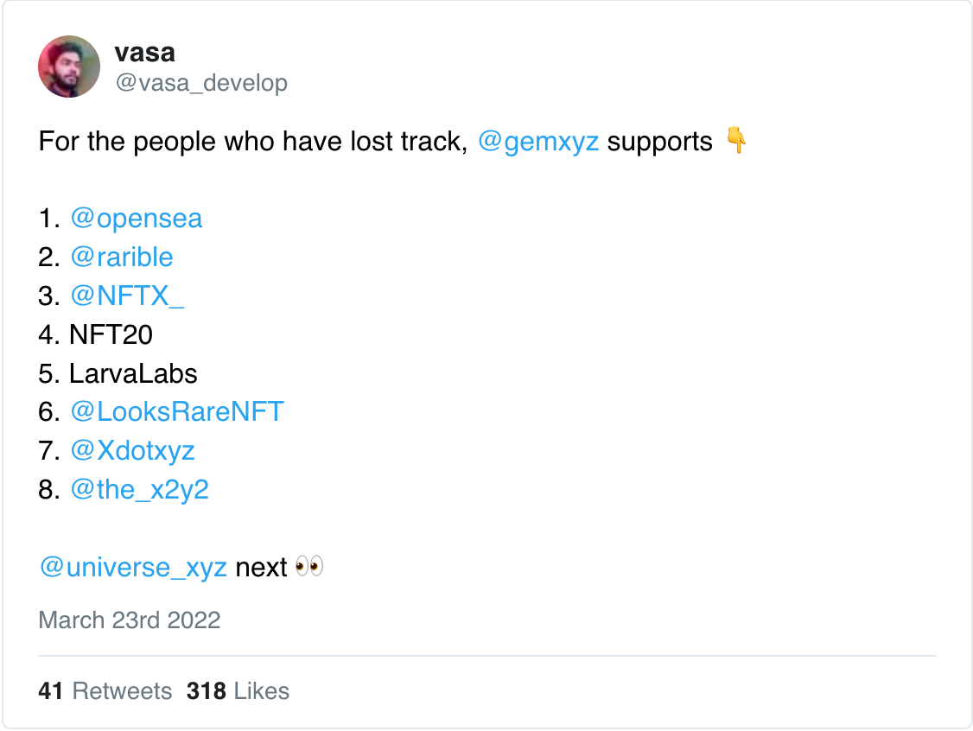973x731 pixels.
Task: Click vasa's profile avatar picture
Action: [69, 67]
